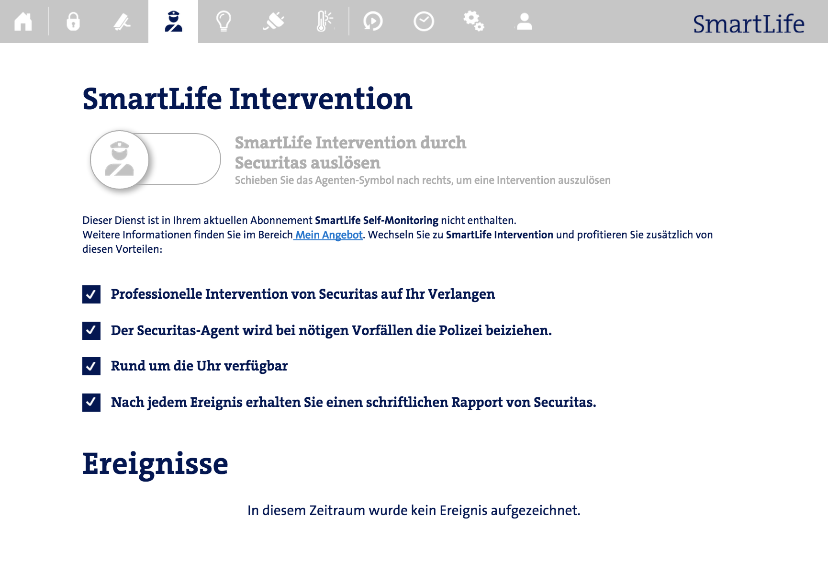Image resolution: width=828 pixels, height=562 pixels.
Task: Open the clock schedule icon
Action: tap(424, 22)
